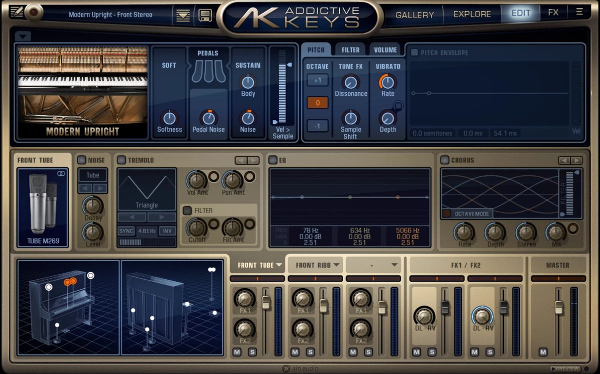Click the sustain Body knob
600x374 pixels.
coord(248,82)
